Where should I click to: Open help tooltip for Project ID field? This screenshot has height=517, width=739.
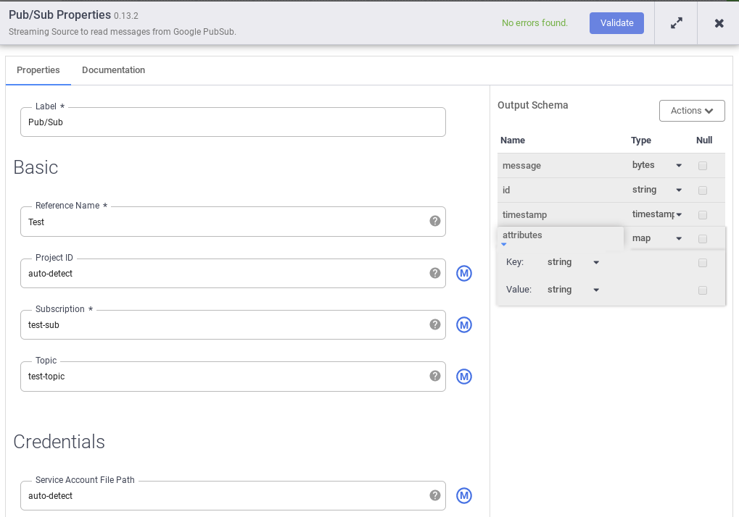point(435,273)
